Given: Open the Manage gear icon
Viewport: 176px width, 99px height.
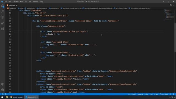Looking at the screenshot, I should (x=3, y=90).
